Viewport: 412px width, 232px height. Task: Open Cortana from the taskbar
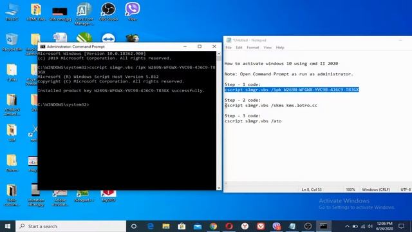pos(134,226)
